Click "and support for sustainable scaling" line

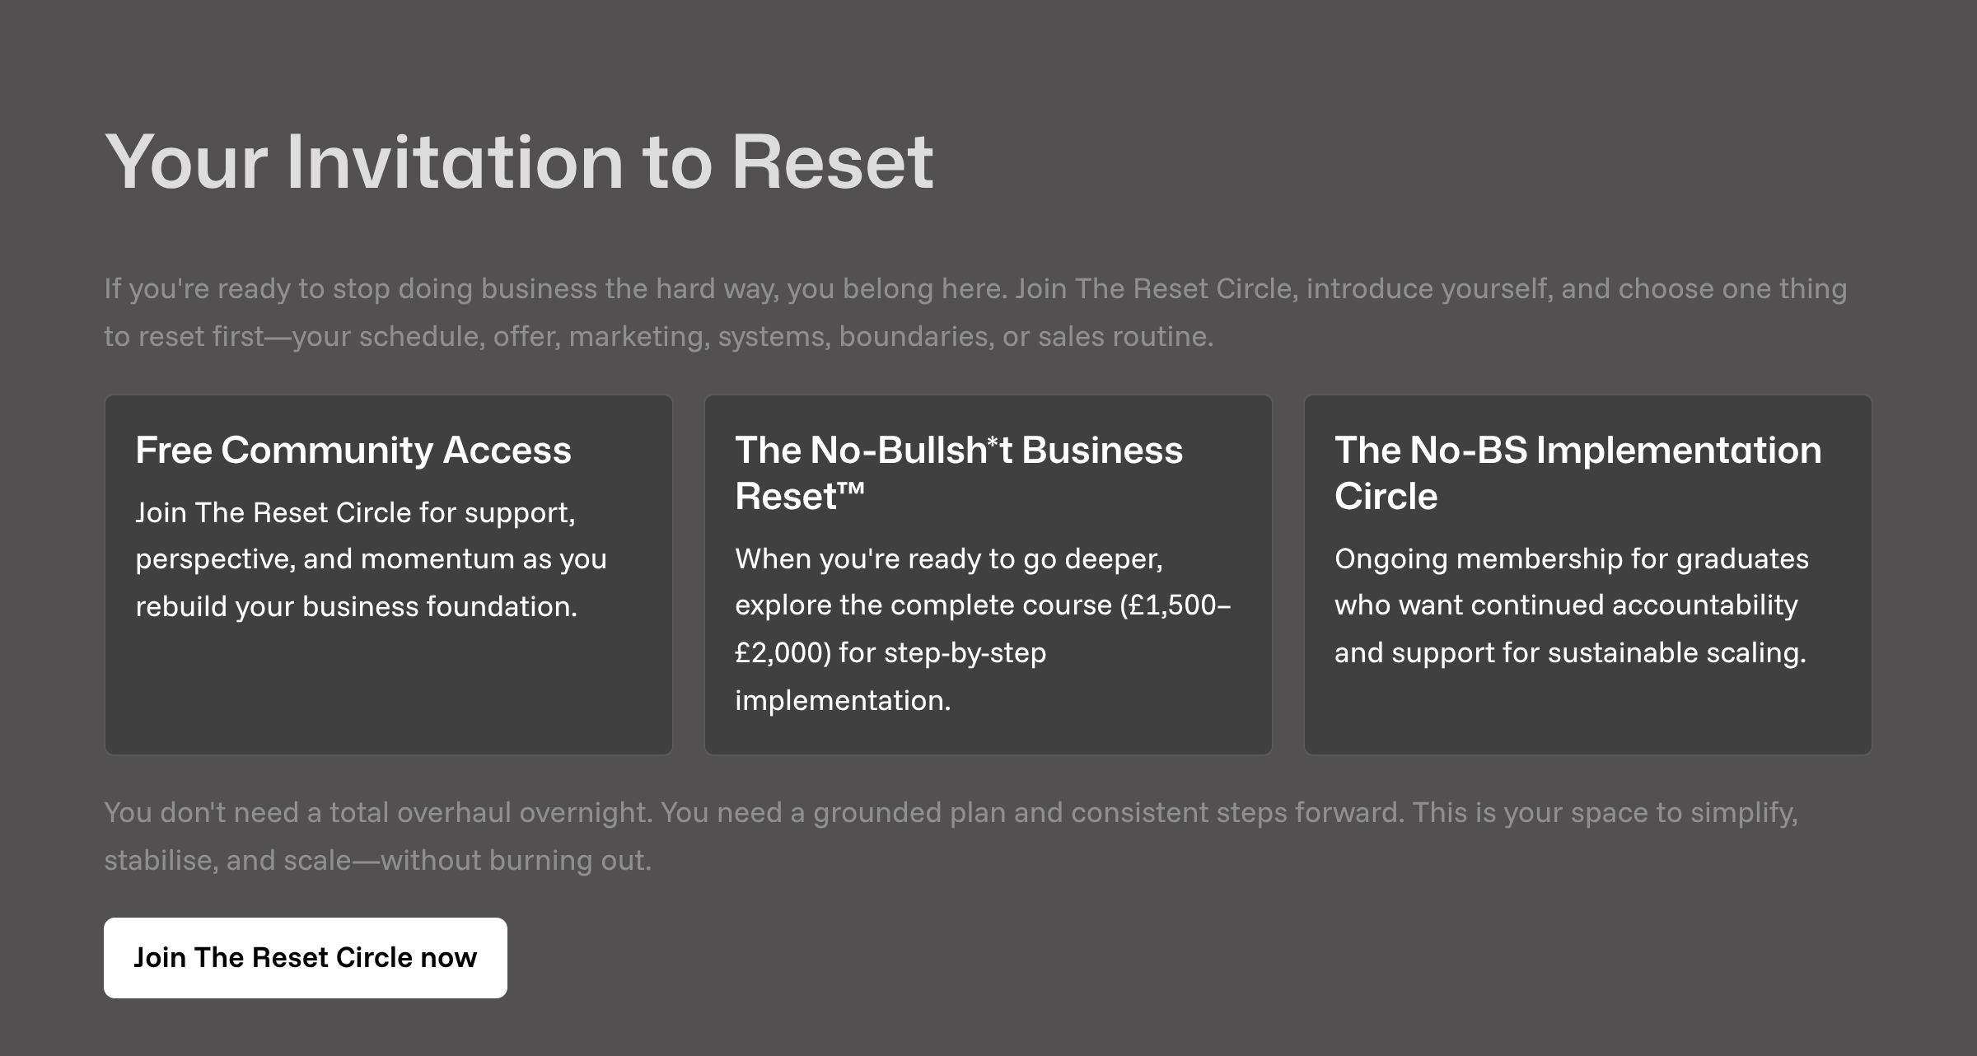point(1569,652)
